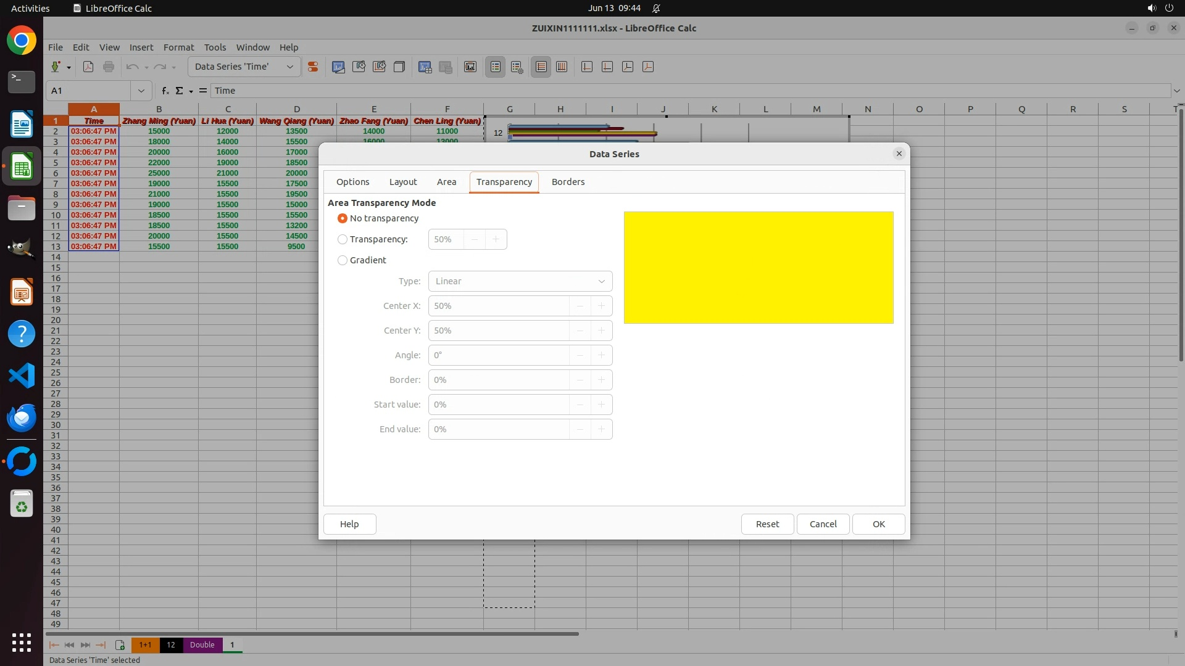1185x666 pixels.
Task: Click the Format Selection toolbar icon
Action: pos(313,67)
